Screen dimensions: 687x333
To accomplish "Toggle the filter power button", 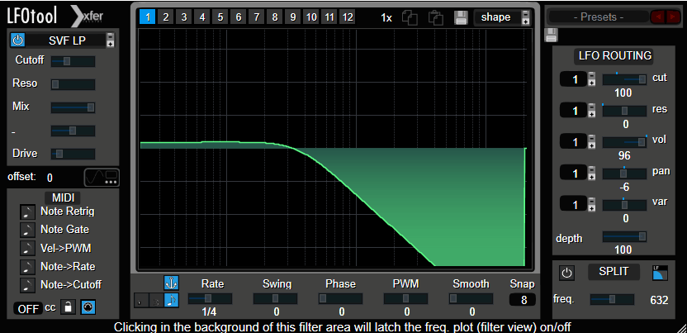I will [x=17, y=40].
